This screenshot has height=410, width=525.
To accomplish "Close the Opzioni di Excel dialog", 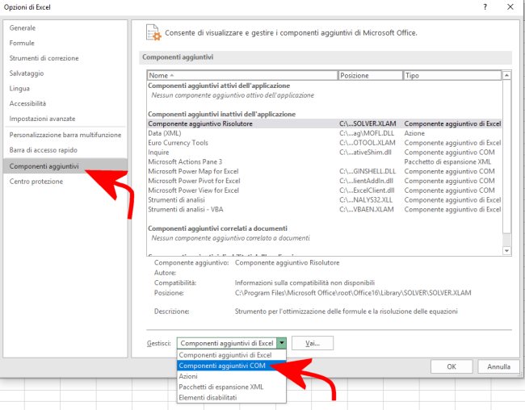I will coord(510,6).
